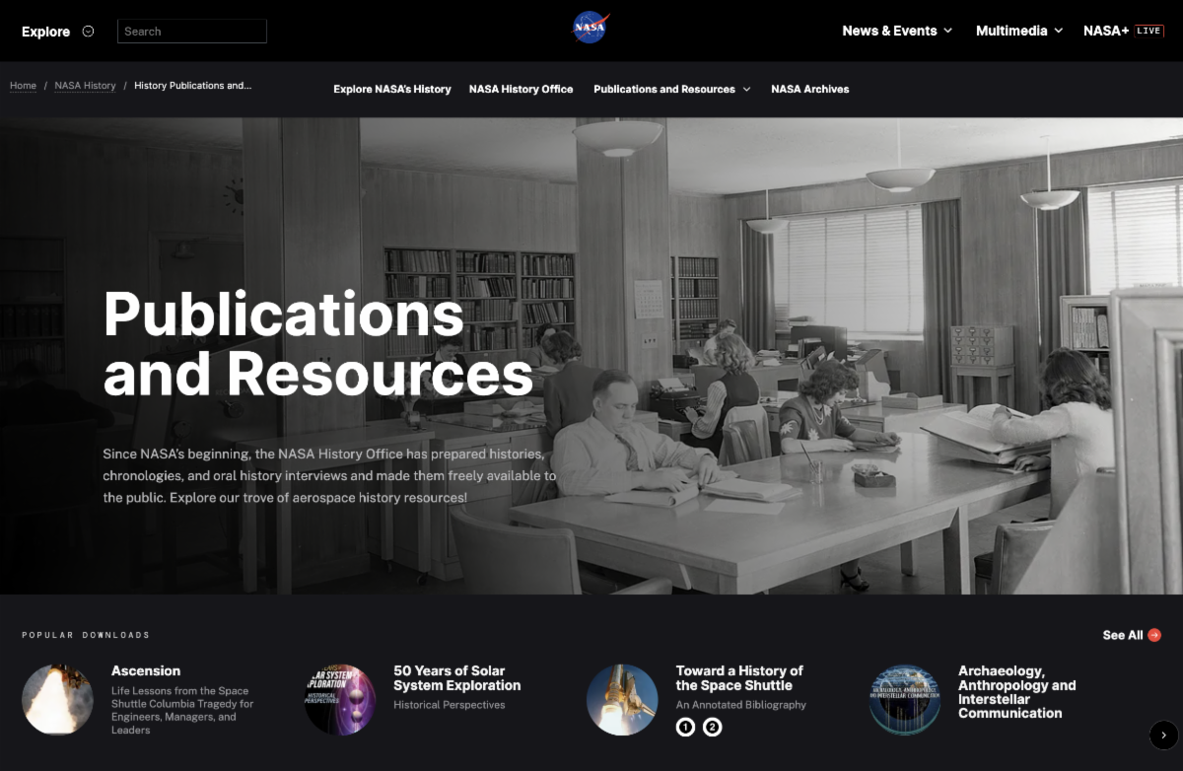1183x771 pixels.
Task: Click the NASA meatball logo
Action: tap(590, 29)
